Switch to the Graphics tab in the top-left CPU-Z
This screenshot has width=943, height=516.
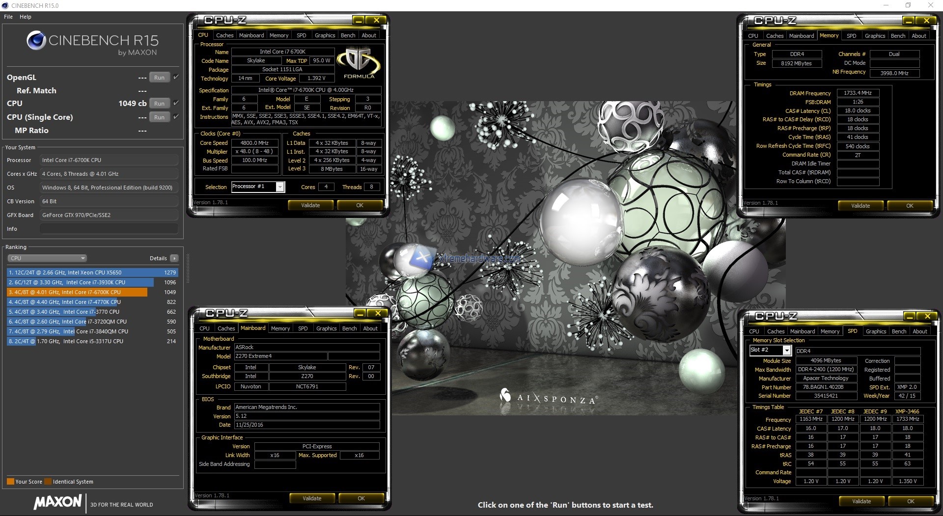point(325,35)
